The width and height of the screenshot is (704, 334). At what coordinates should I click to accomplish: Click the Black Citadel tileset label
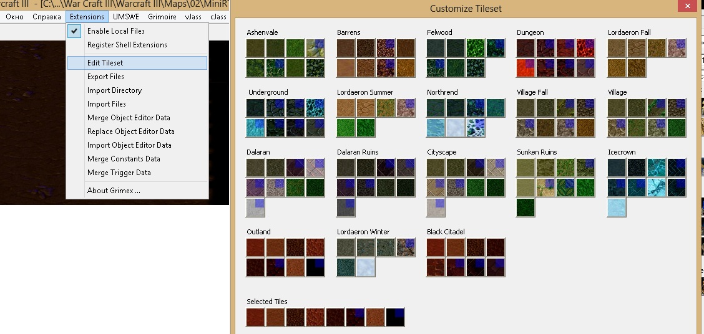(446, 232)
